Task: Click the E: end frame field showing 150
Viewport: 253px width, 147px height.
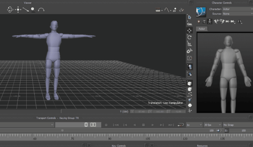Action: [x=241, y=131]
